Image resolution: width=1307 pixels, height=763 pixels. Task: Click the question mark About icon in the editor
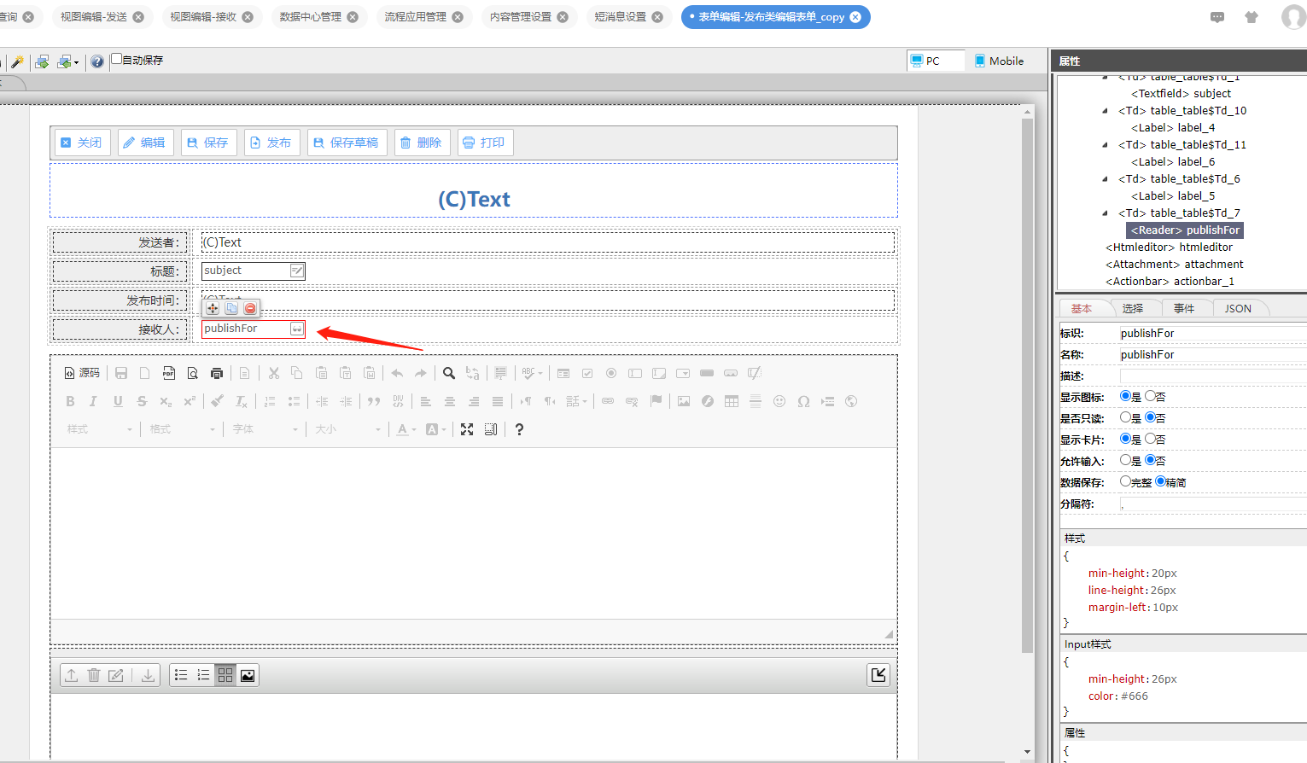[x=519, y=429]
